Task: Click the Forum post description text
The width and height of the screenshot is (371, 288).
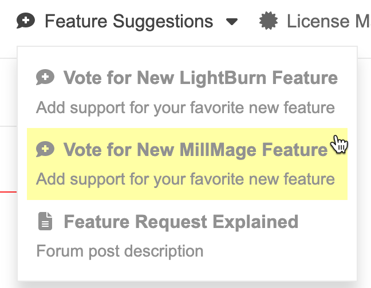Action: coord(120,251)
